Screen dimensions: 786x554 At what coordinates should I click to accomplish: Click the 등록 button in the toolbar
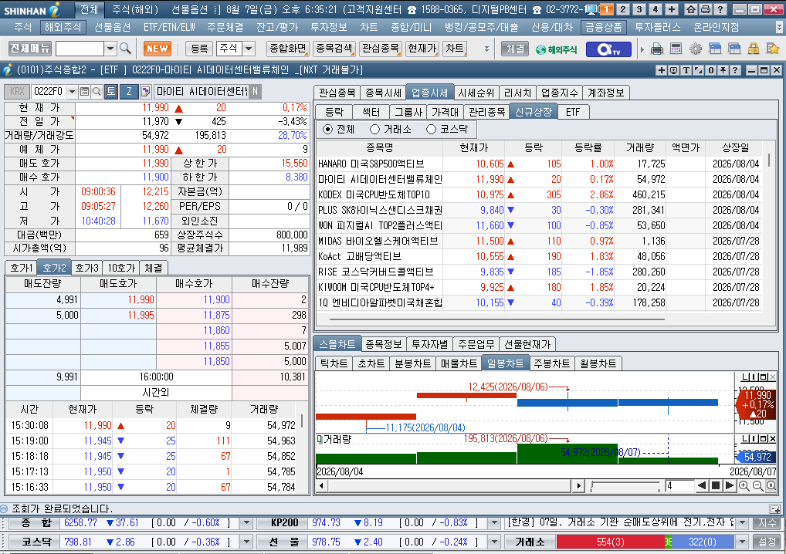[199, 49]
